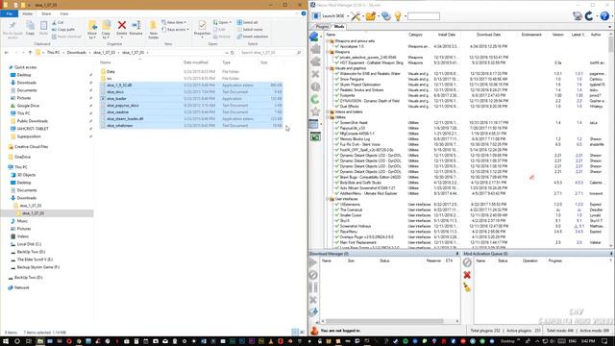Collapse the Visuals and graphics category
The width and height of the screenshot is (615, 346).
tap(327, 68)
